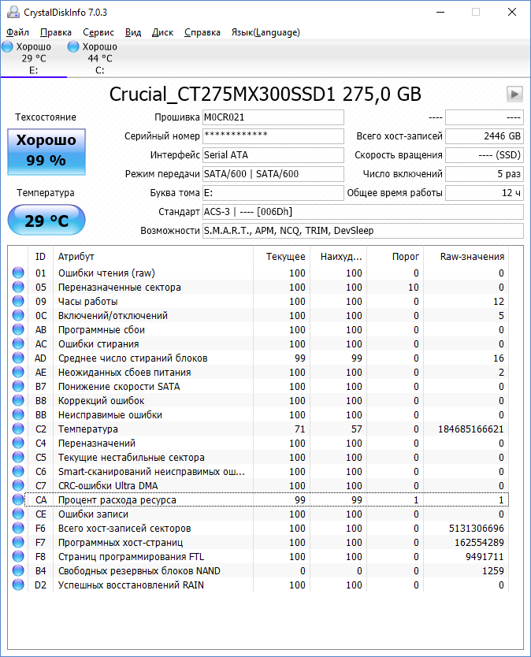Image resolution: width=531 pixels, height=657 pixels.
Task: Select raw value 5131306696
Action: 477,528
